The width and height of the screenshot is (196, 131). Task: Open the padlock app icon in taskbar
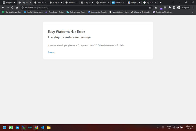[24, 128]
